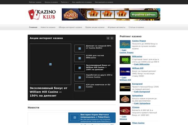The width and height of the screenshot is (188, 125).
Task: Open the William Hill logo thumbnail
Action: pos(125,72)
